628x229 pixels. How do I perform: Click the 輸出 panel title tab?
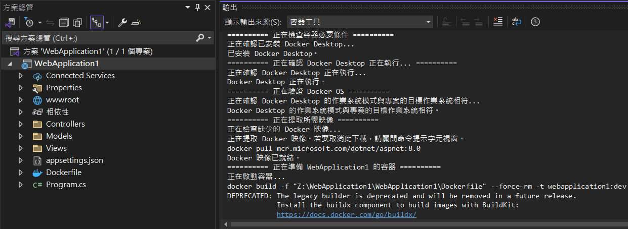229,7
